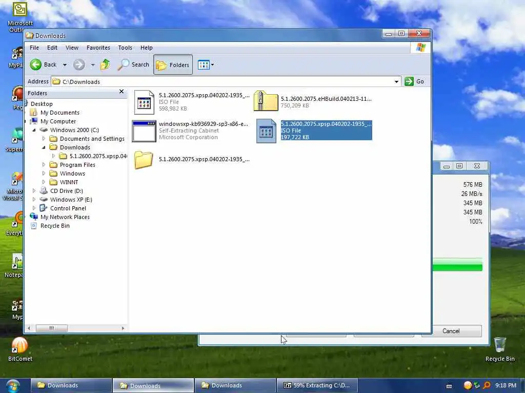The width and height of the screenshot is (525, 393).
Task: Select My Computer in folder tree
Action: pos(58,121)
